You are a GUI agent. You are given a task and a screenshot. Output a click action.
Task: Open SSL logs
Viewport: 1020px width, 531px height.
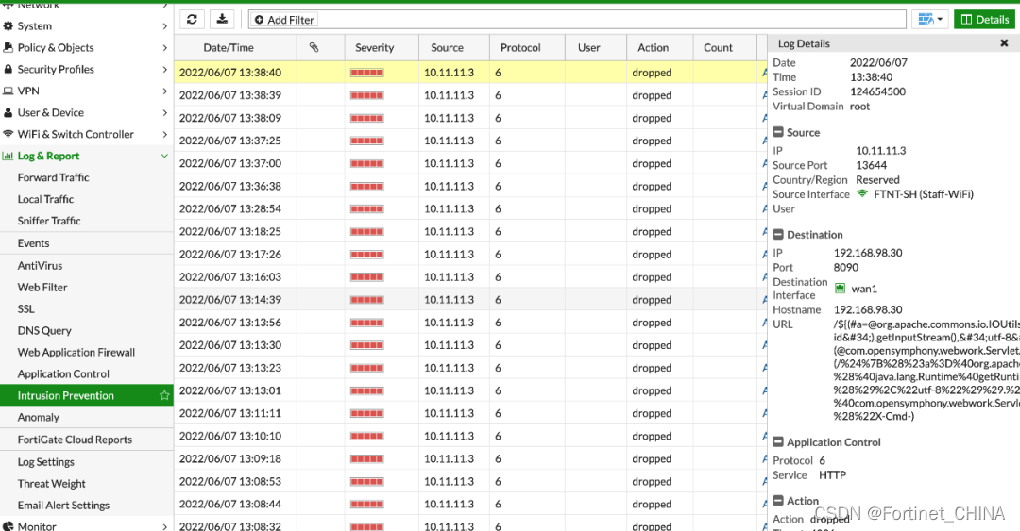pos(26,308)
